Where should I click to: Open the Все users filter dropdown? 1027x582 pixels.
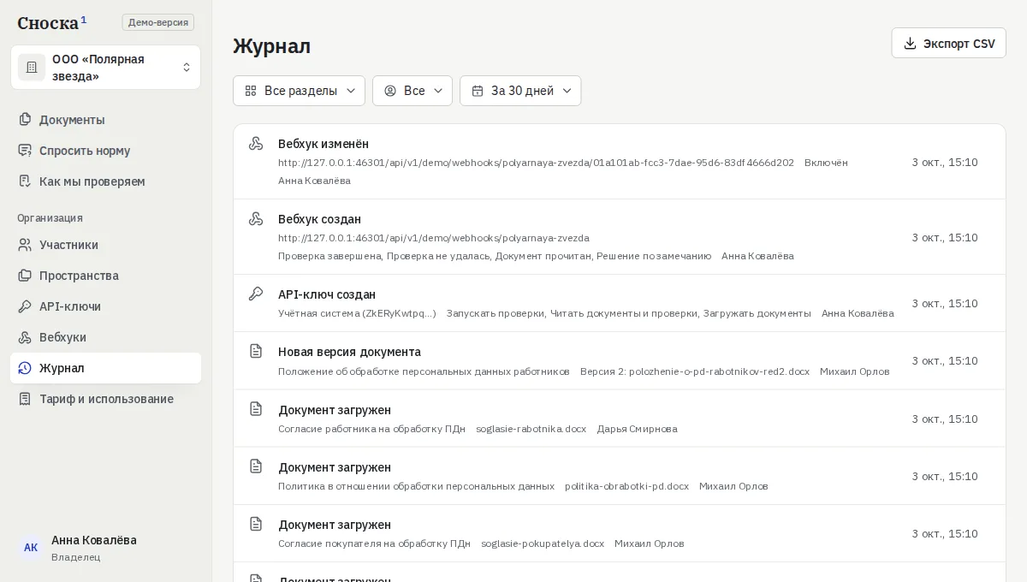pyautogui.click(x=412, y=91)
